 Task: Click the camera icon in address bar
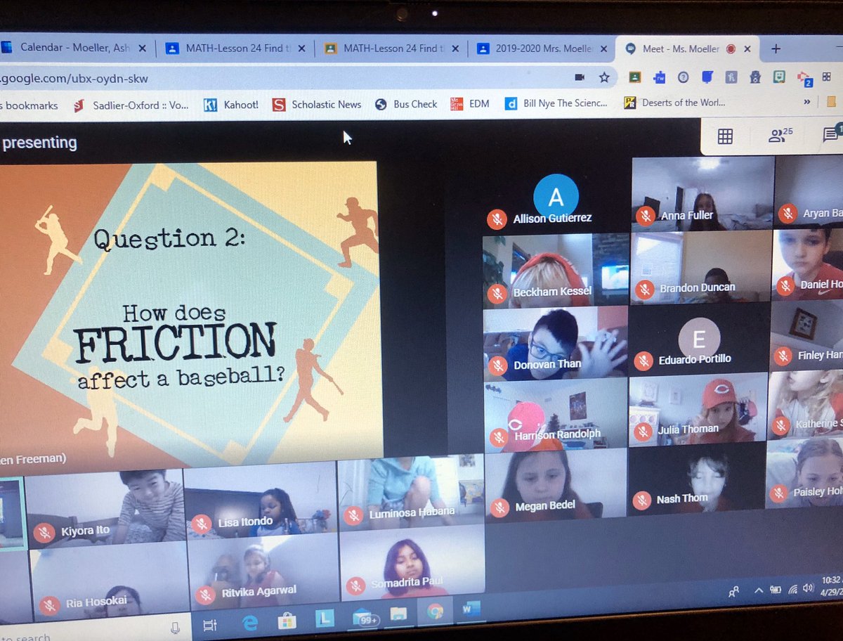coord(580,77)
